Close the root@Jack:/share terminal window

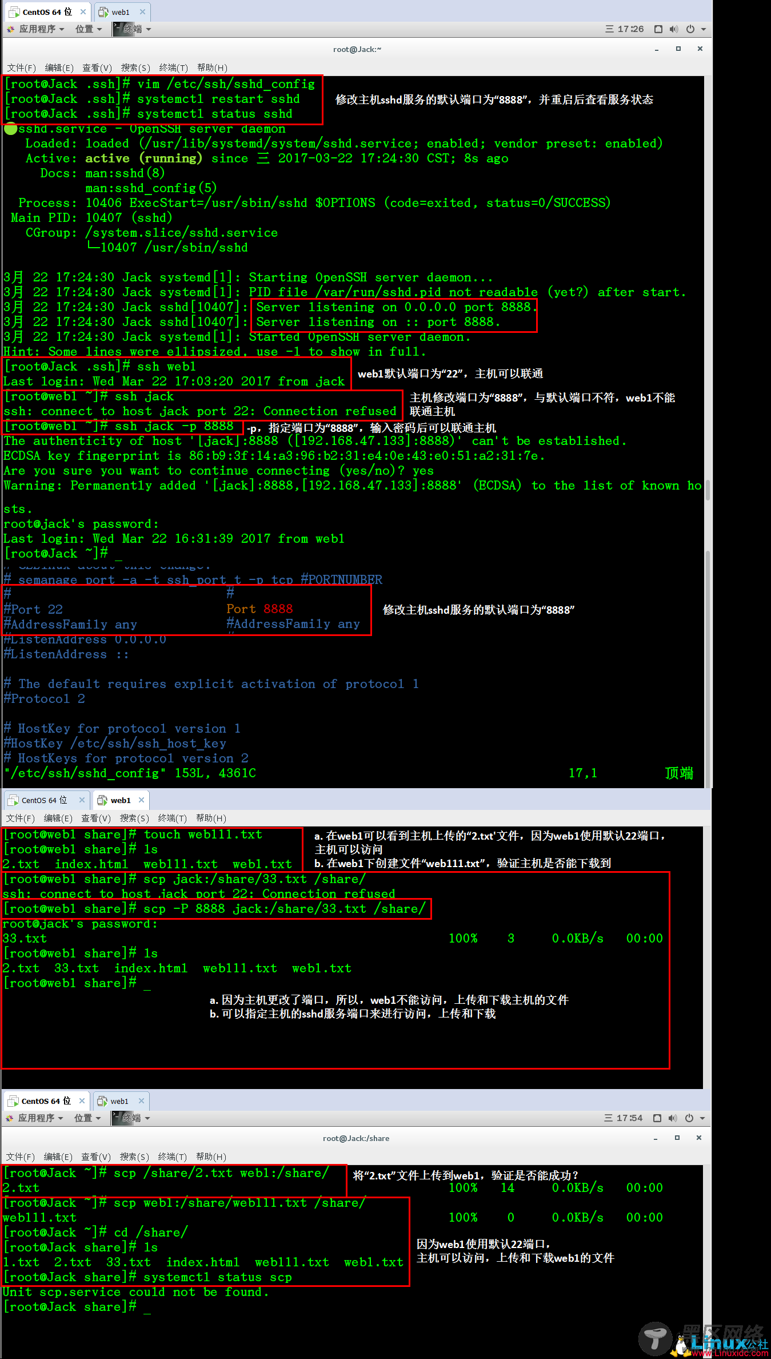[699, 1138]
